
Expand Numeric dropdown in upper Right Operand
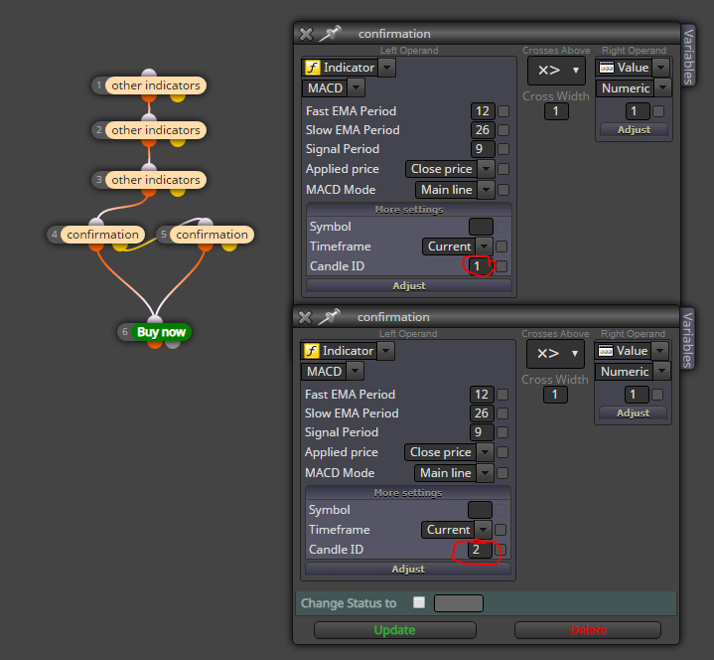pos(663,87)
